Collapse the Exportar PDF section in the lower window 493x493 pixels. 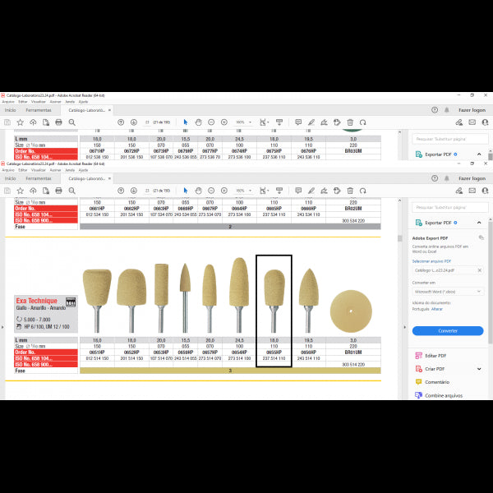pyautogui.click(x=480, y=223)
